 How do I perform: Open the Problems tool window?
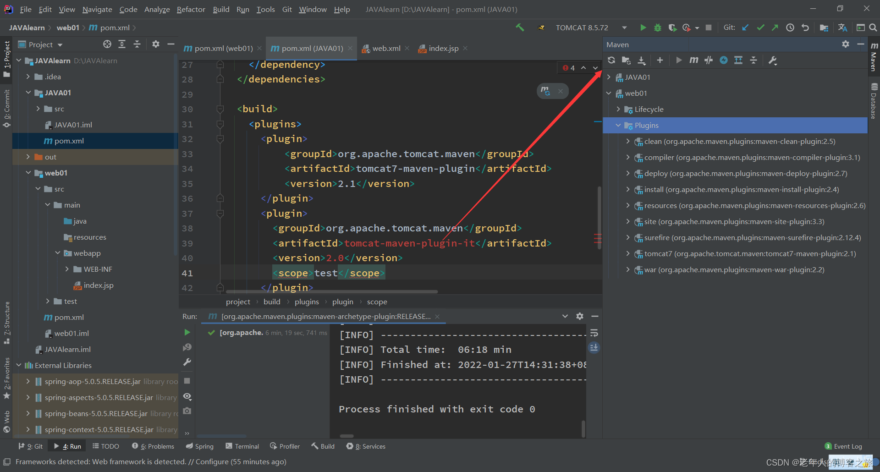pyautogui.click(x=153, y=446)
